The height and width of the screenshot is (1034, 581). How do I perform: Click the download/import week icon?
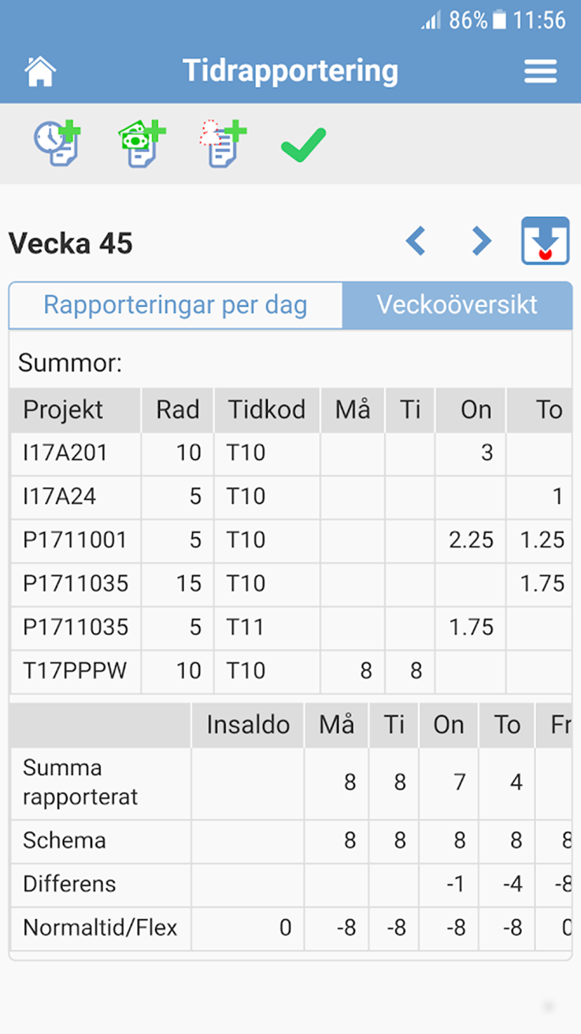[545, 240]
